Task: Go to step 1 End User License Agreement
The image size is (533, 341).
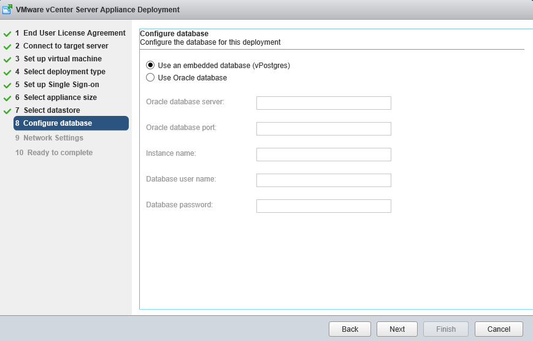Action: [x=71, y=33]
